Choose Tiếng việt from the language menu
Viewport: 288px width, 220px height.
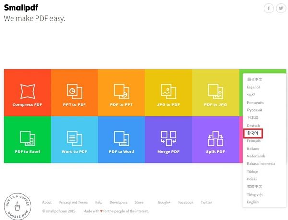(254, 194)
